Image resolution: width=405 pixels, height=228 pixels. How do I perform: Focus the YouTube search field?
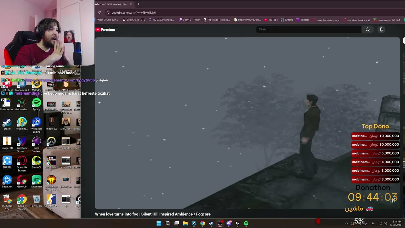(308, 29)
